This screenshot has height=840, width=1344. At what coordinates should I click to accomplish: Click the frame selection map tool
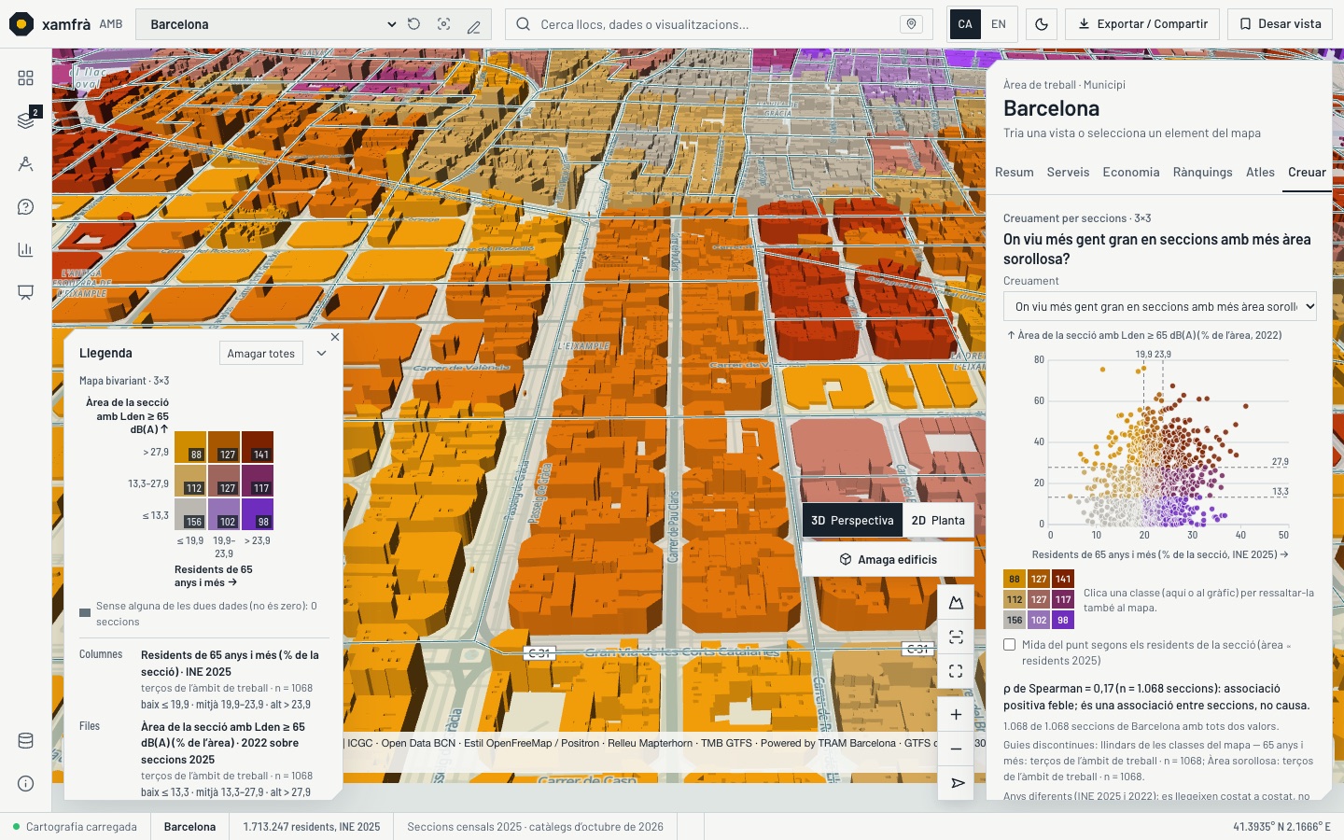click(x=956, y=637)
